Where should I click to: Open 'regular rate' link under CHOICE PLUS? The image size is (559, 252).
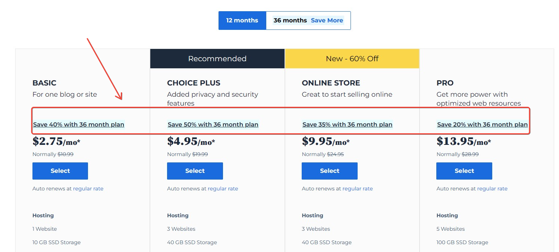tap(223, 189)
